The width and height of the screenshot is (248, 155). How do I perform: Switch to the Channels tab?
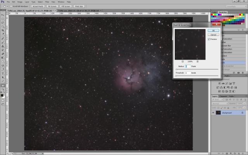(224, 96)
